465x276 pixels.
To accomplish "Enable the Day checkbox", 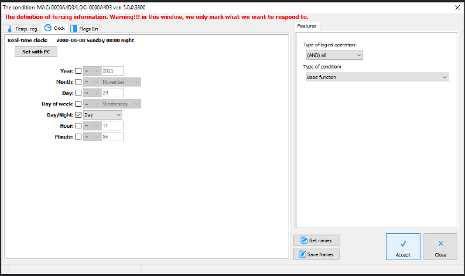I will 78,93.
